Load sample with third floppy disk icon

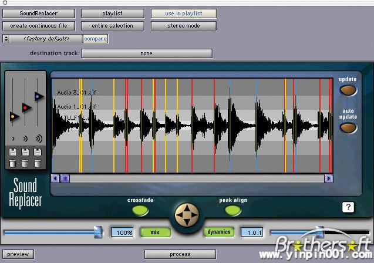point(38,153)
